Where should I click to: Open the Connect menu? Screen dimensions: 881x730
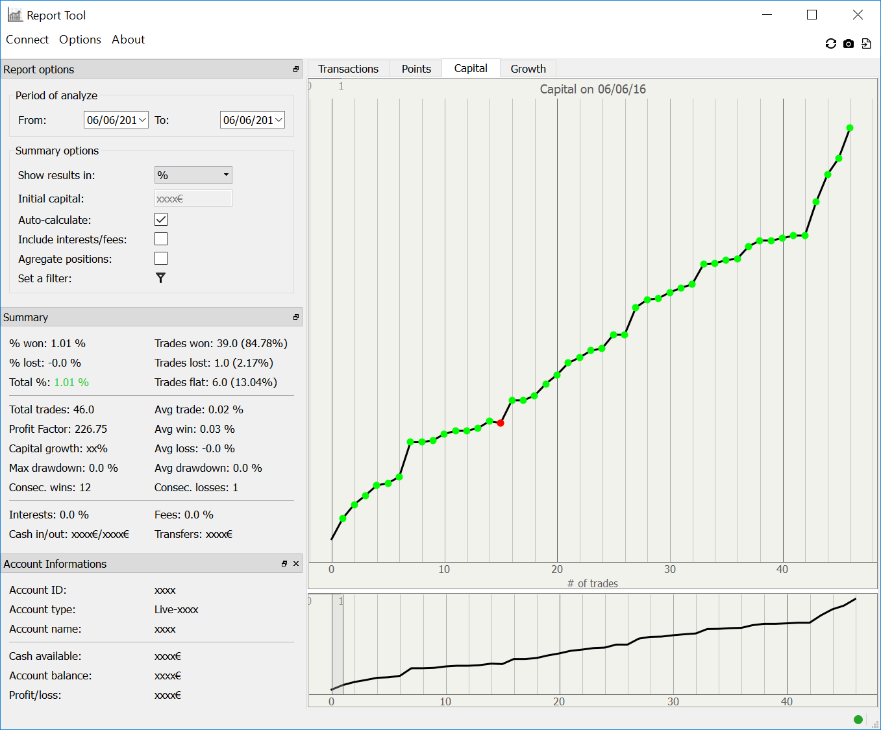tap(27, 40)
